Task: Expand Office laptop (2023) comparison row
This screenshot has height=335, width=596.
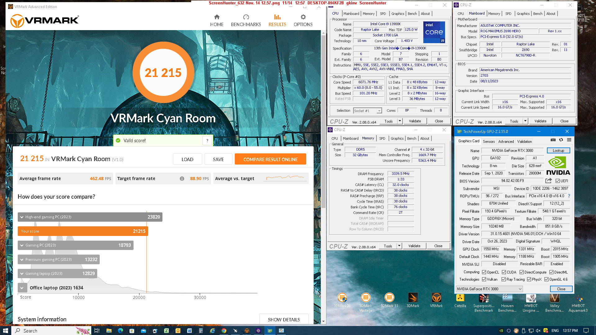Action: (22, 288)
